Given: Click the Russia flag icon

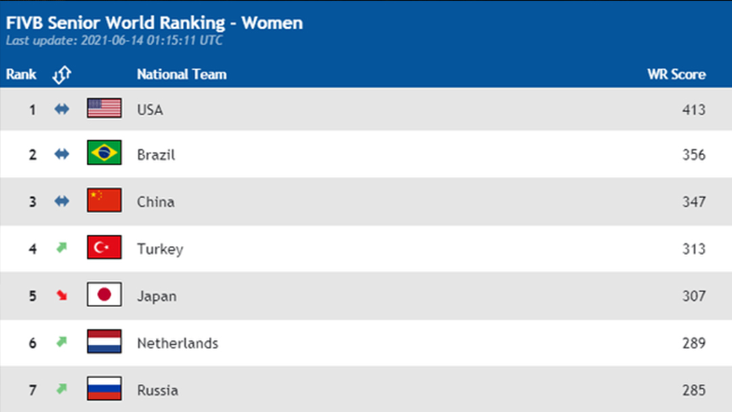Looking at the screenshot, I should [x=104, y=389].
